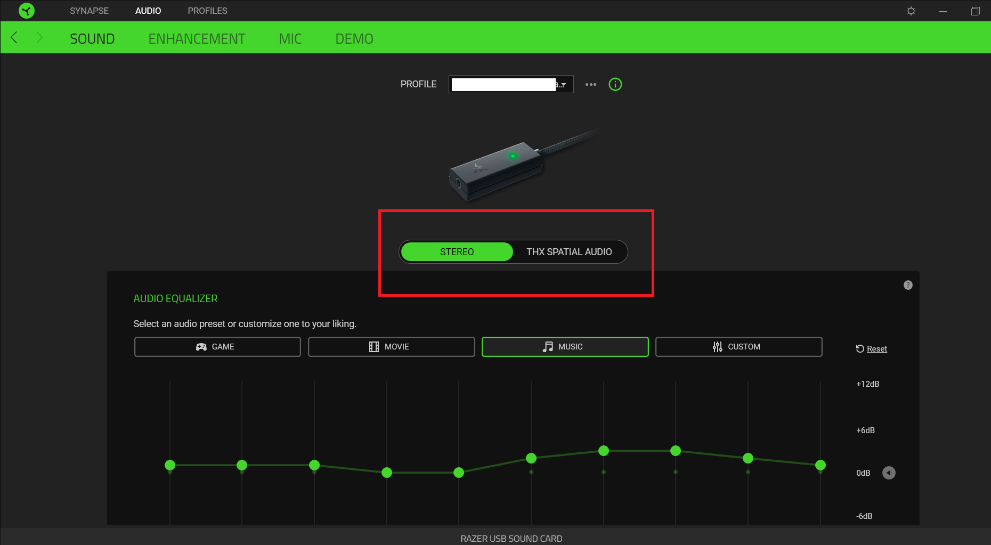Click the PROFILE label
This screenshot has width=991, height=545.
tap(418, 84)
